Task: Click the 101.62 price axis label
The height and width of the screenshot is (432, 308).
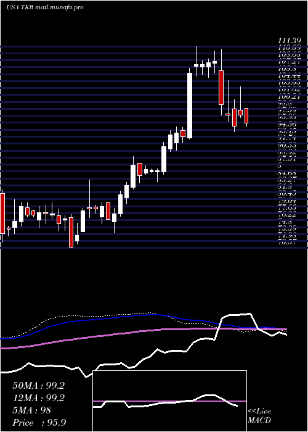Action: click(x=290, y=89)
